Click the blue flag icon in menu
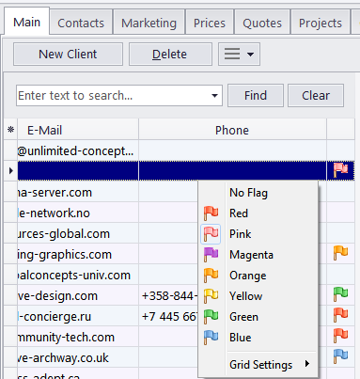The image size is (360, 379). [x=211, y=338]
